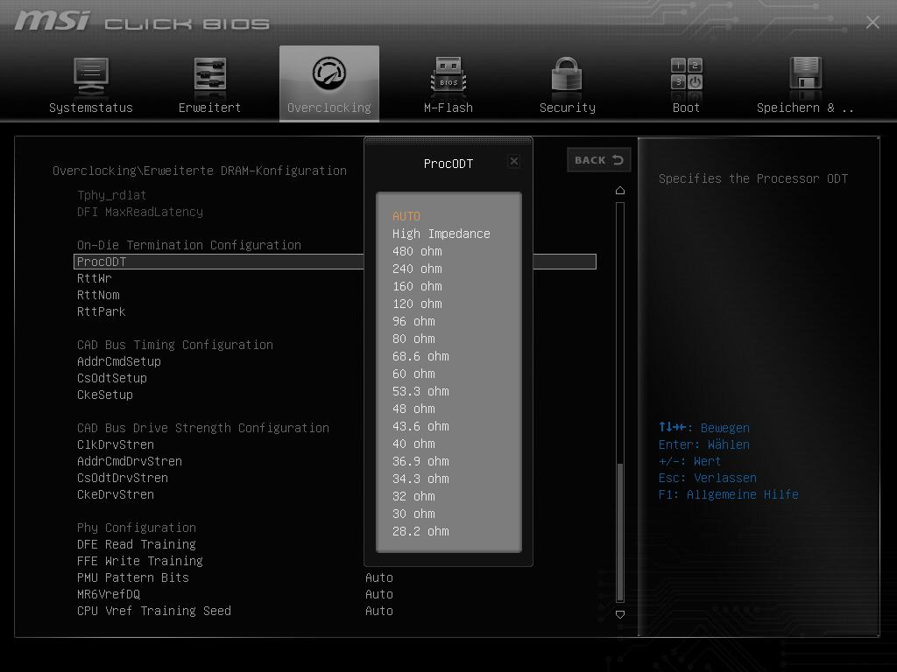Select the CsOdtSetup setting

click(112, 378)
